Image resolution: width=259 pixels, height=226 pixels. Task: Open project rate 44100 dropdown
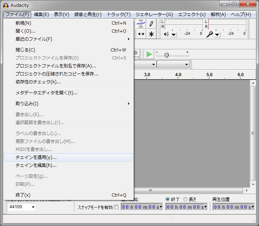[x=33, y=207]
